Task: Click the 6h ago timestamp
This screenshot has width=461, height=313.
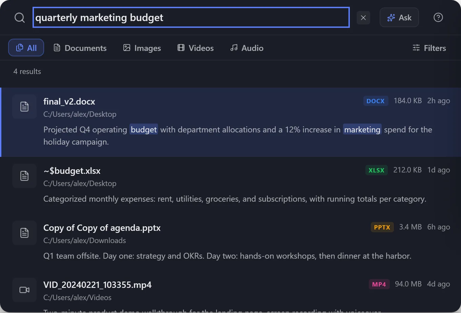Action: click(439, 227)
